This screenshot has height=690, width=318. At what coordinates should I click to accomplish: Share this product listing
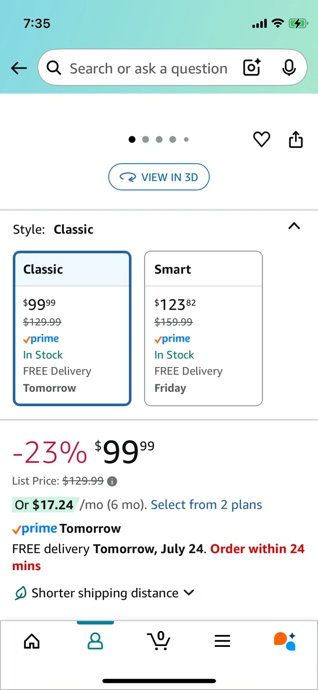[296, 139]
